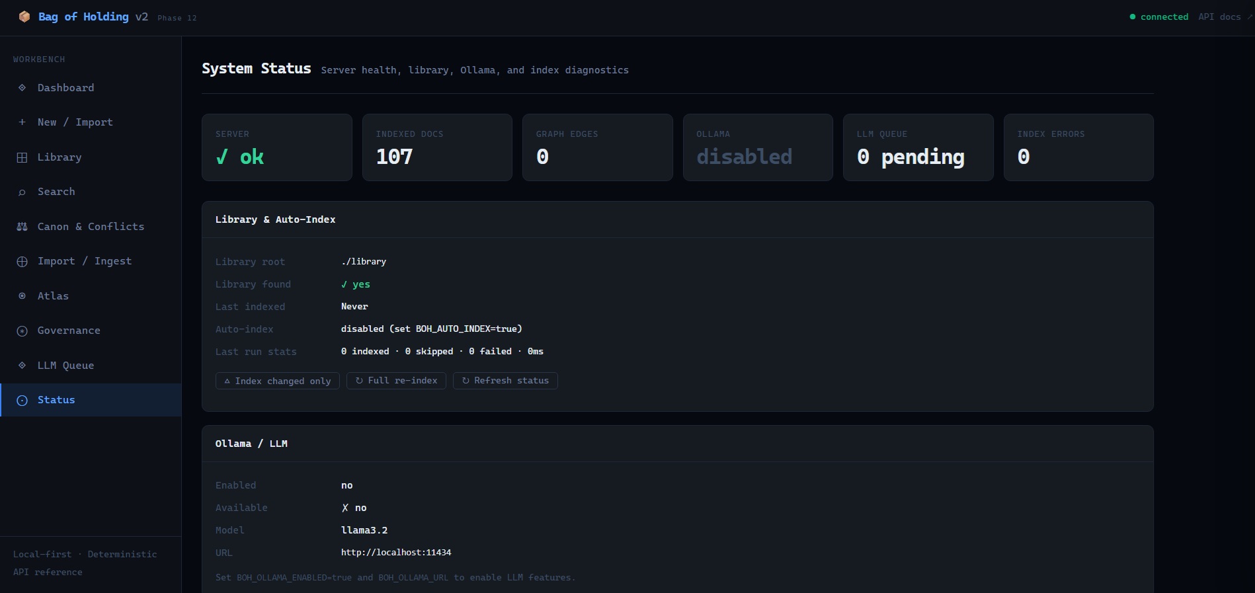Click the scales icon beside Canon & Conflicts
This screenshot has height=593, width=1255.
point(22,227)
